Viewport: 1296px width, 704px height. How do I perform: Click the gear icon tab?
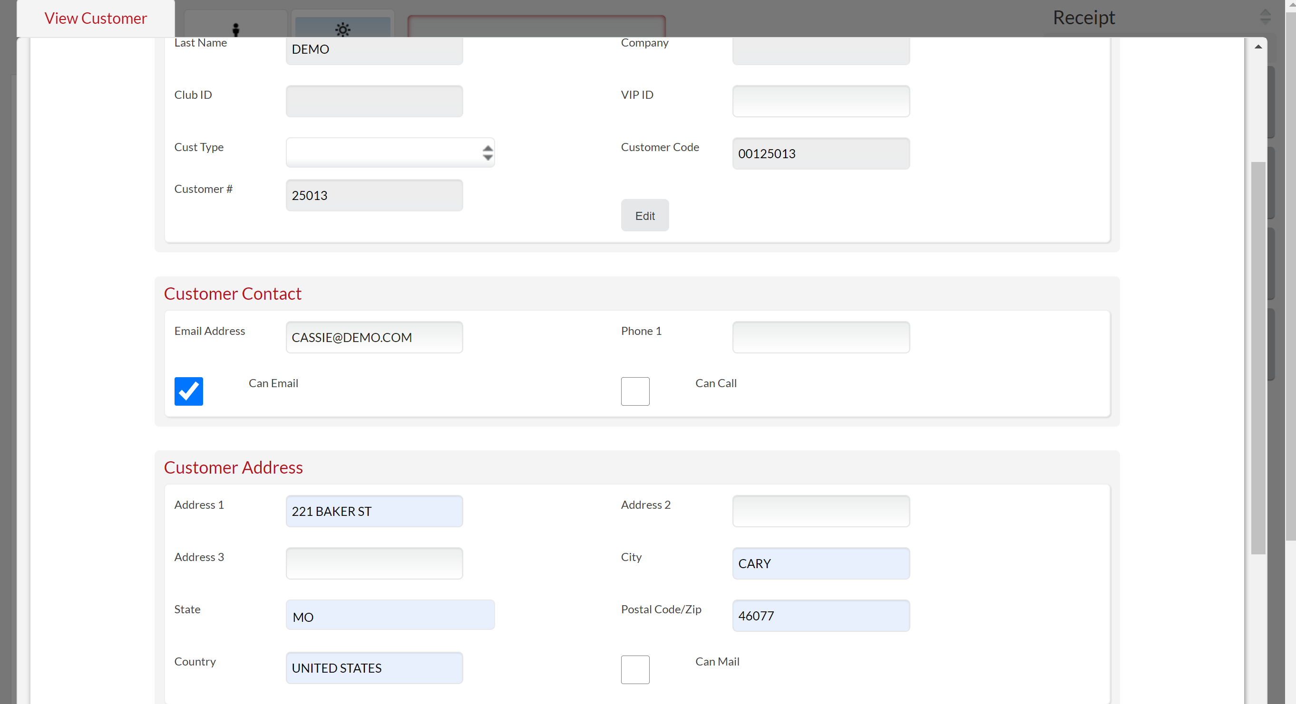pos(342,29)
